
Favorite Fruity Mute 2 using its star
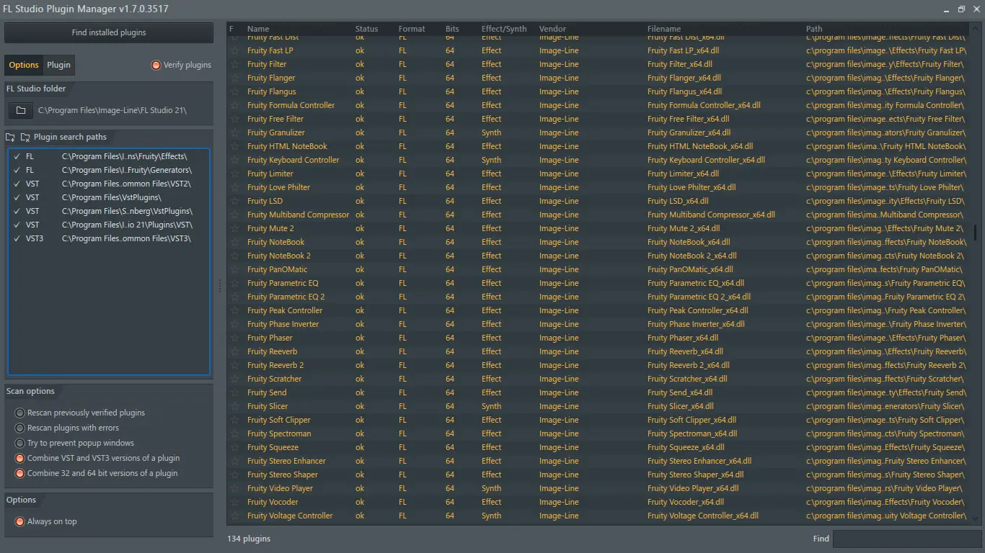coord(234,228)
